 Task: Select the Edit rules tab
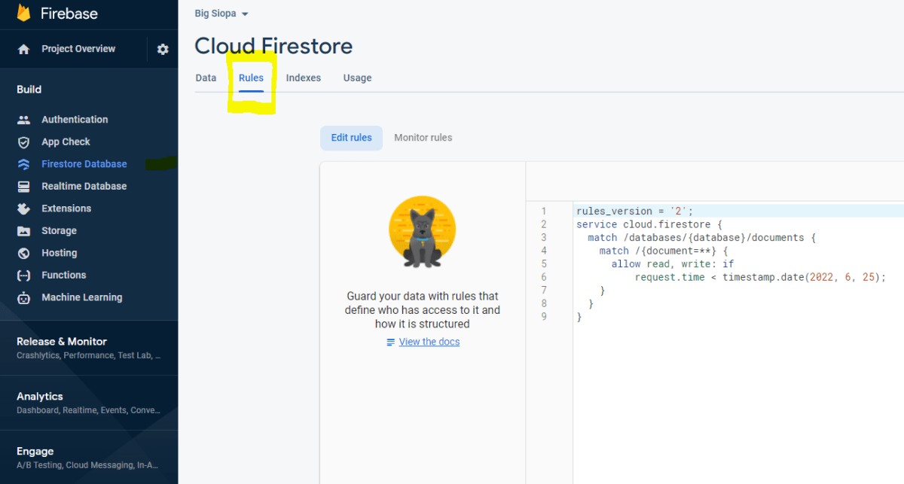click(x=351, y=138)
